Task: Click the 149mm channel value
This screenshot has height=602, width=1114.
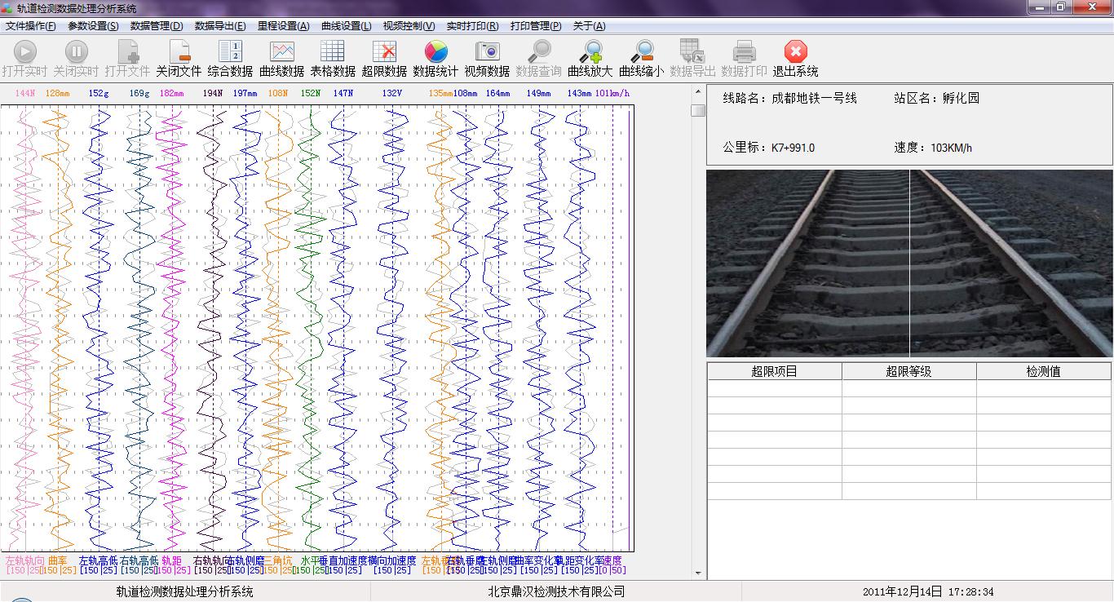Action: (x=539, y=93)
